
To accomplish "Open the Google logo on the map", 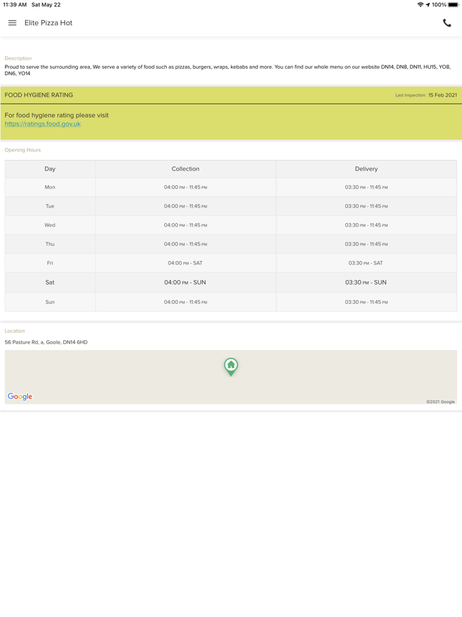I will (x=20, y=396).
